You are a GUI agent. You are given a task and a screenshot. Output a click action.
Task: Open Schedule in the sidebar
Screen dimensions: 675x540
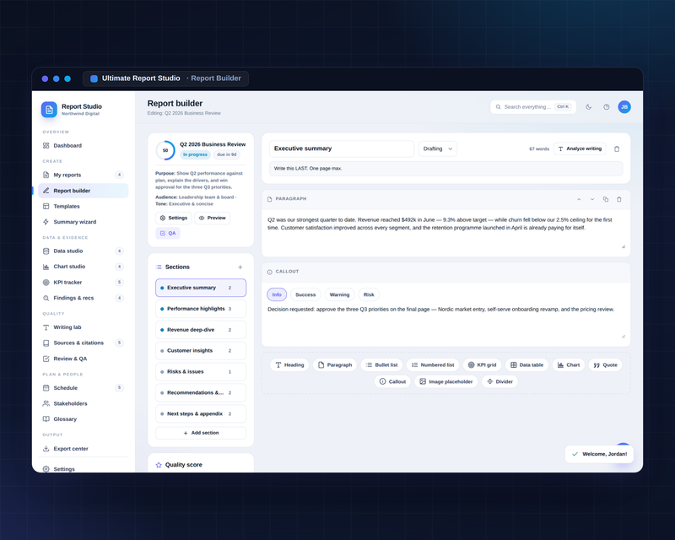pos(83,388)
